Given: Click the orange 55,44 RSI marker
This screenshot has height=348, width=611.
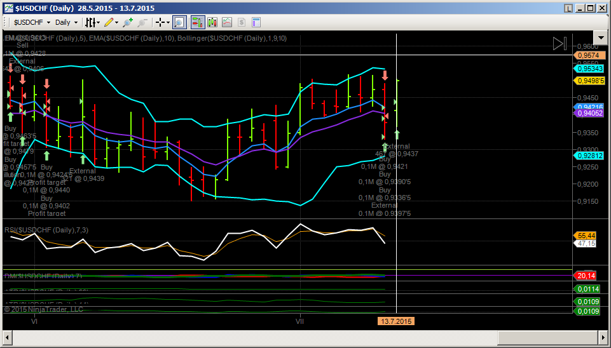Looking at the screenshot, I should click(585, 236).
